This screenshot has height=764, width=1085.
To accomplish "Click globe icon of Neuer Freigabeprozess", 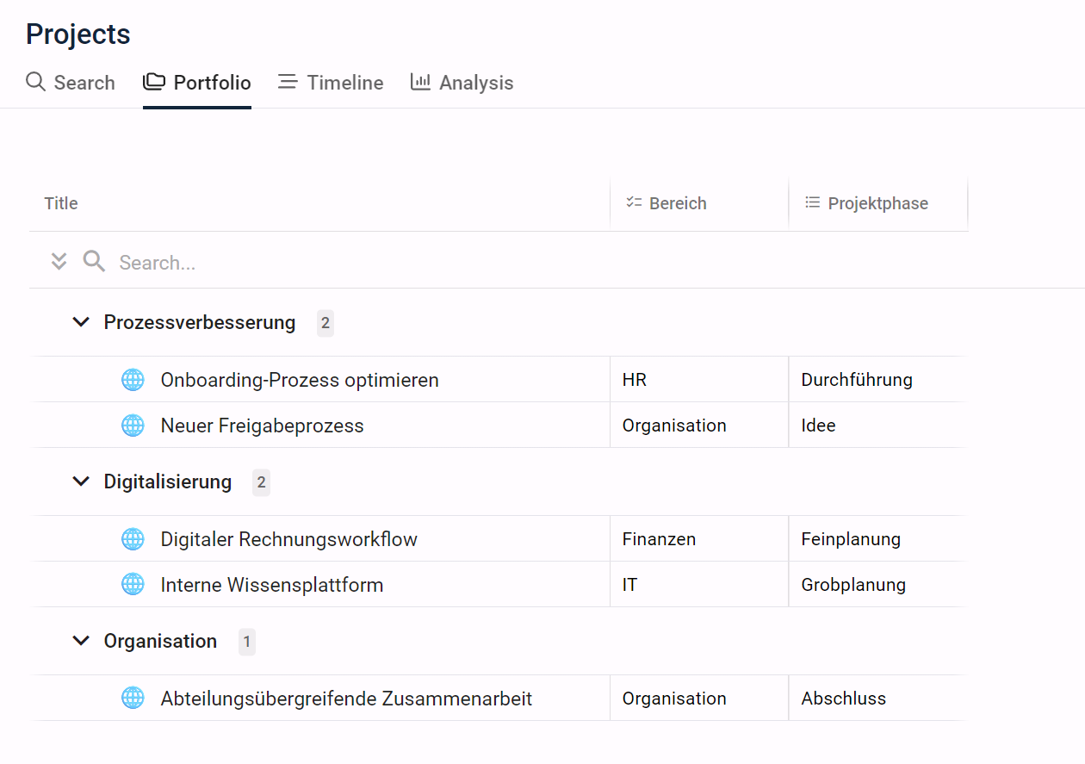I will (133, 425).
